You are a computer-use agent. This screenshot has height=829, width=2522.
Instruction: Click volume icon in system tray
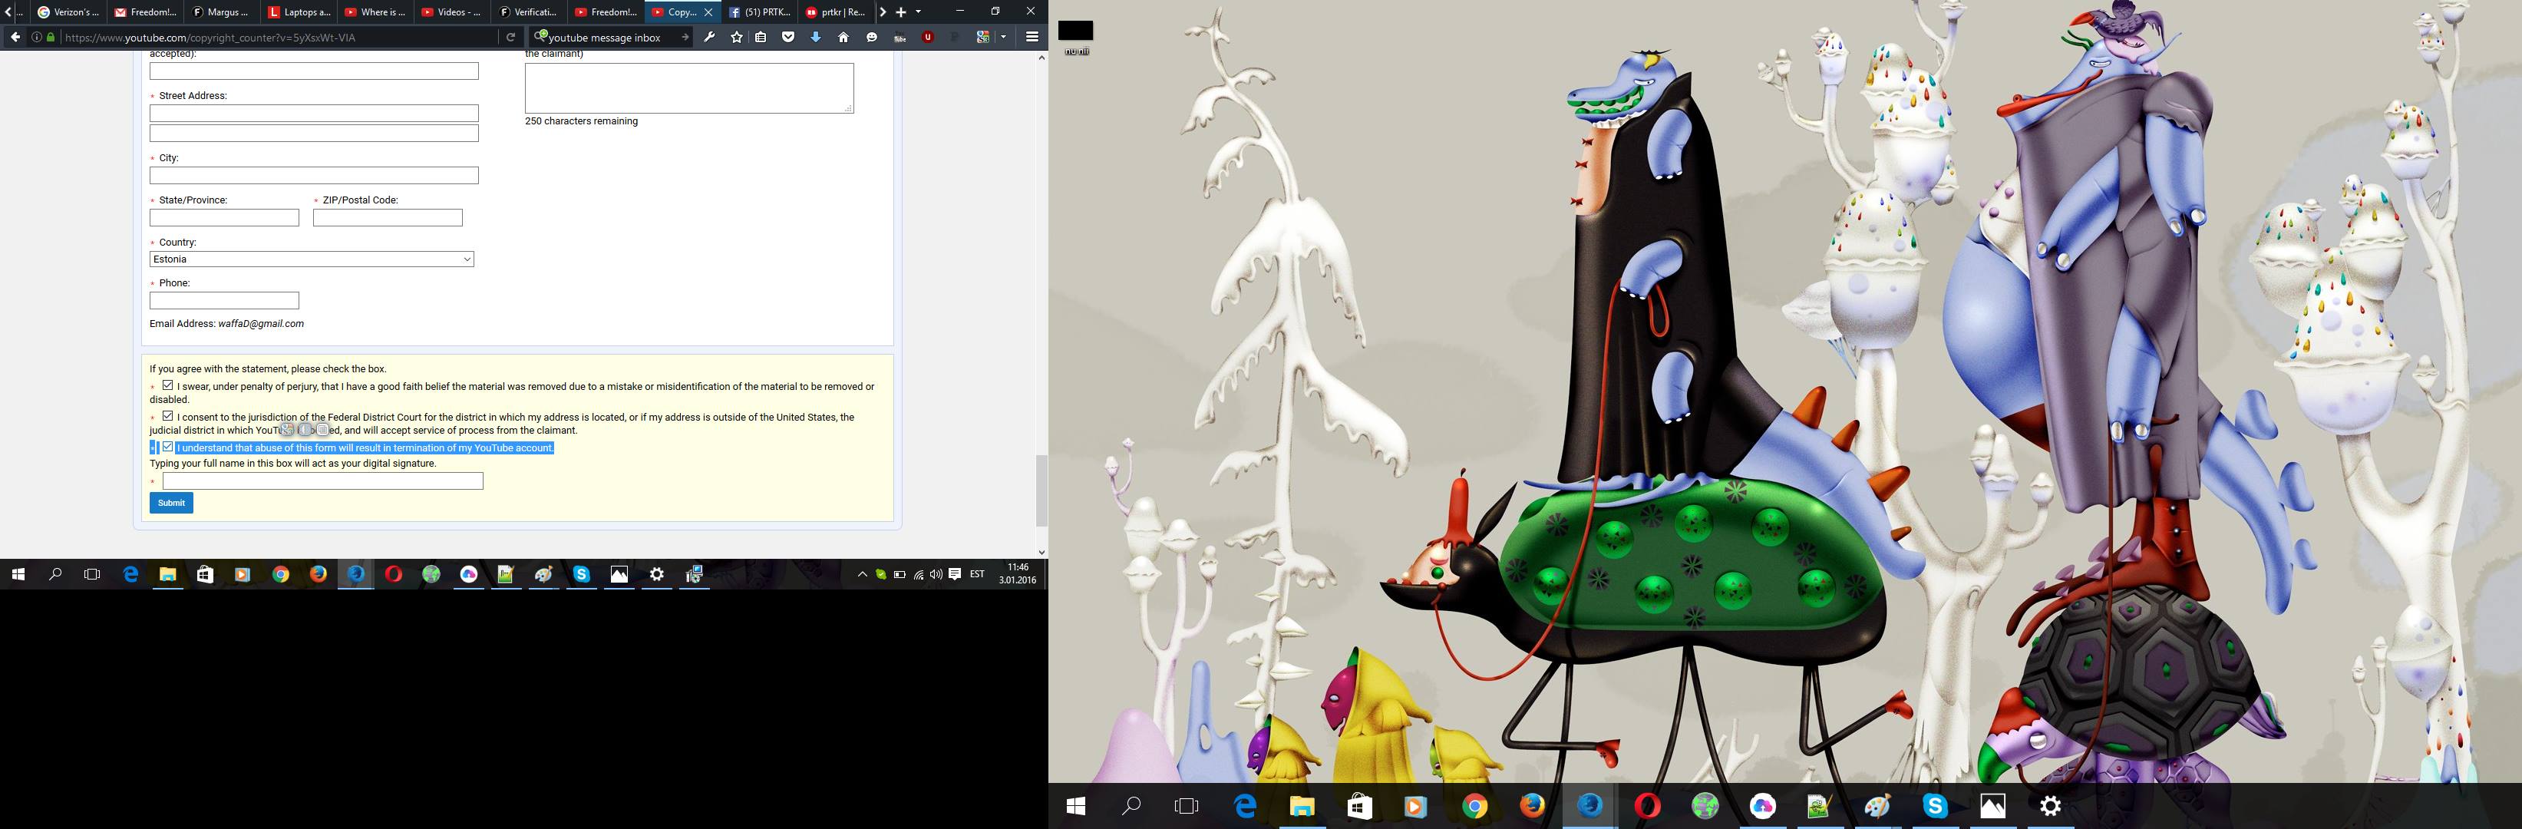point(936,574)
